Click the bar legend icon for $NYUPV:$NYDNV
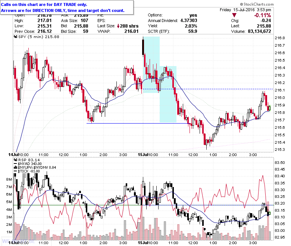The width and height of the screenshot is (291, 246). click(16, 168)
